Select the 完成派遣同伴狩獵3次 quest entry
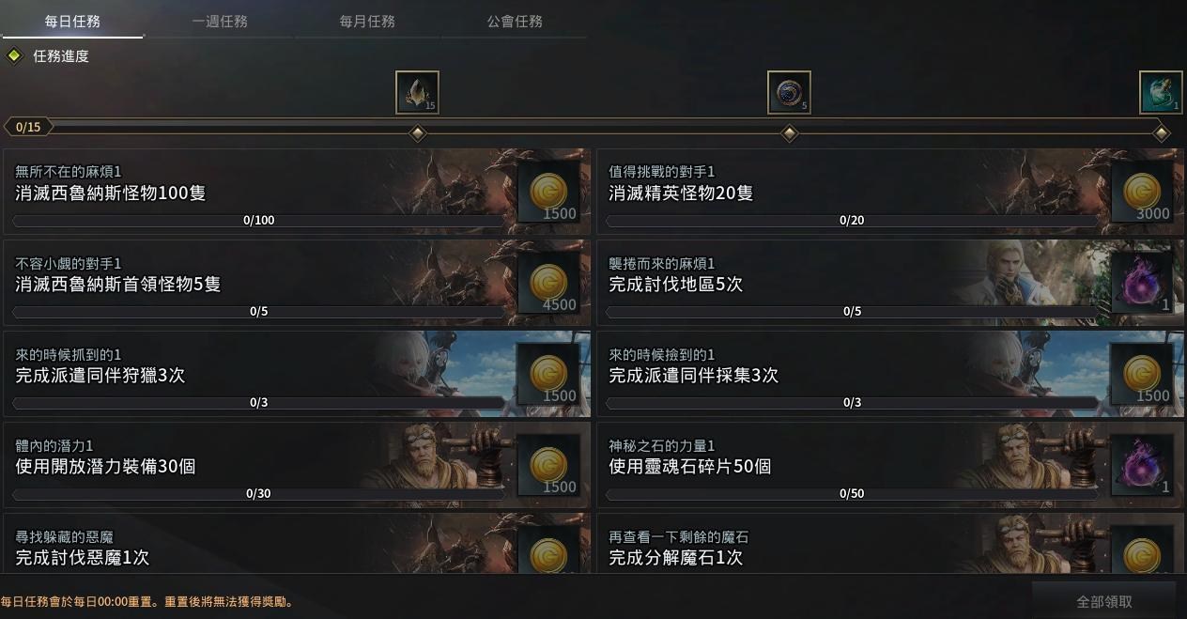 coord(297,374)
